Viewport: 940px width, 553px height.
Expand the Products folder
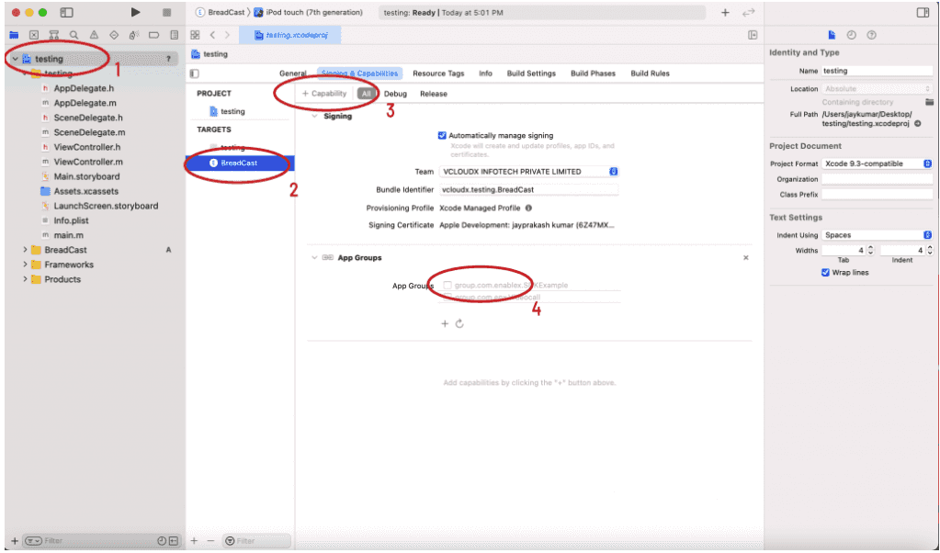pyautogui.click(x=25, y=279)
